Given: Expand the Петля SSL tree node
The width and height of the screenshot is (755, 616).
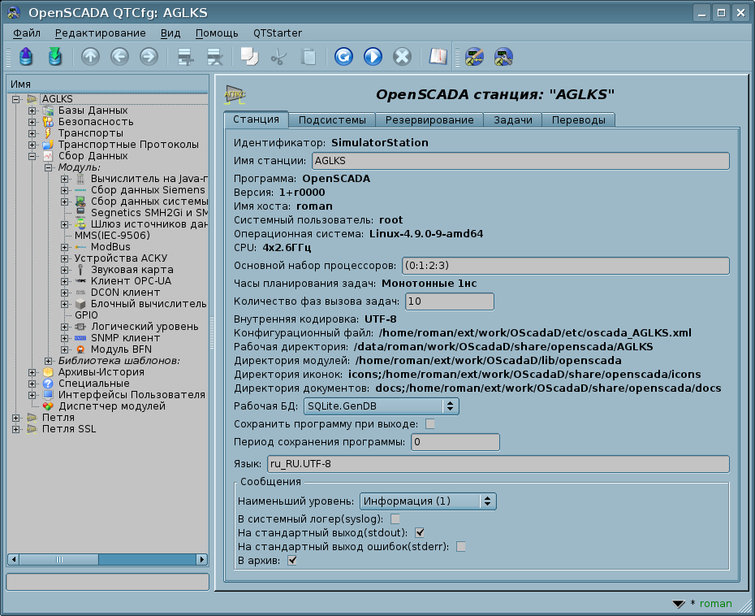Looking at the screenshot, I should [x=16, y=429].
